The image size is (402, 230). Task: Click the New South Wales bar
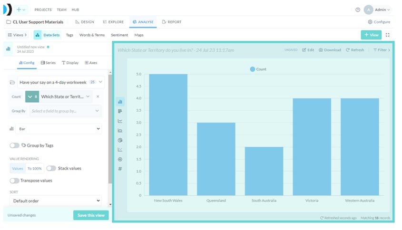point(168,135)
